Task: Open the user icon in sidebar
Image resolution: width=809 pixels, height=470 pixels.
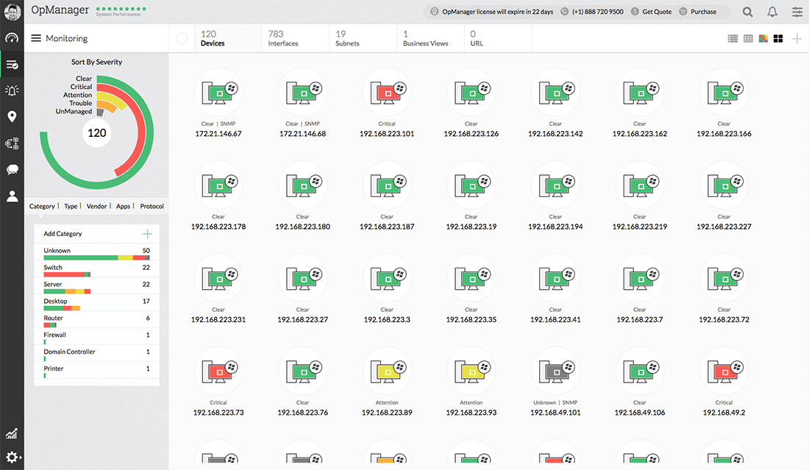Action: [12, 196]
